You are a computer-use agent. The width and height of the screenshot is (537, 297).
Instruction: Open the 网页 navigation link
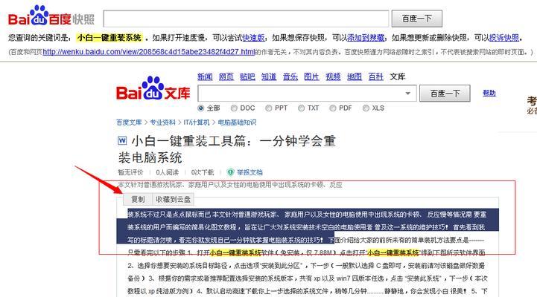coord(226,76)
